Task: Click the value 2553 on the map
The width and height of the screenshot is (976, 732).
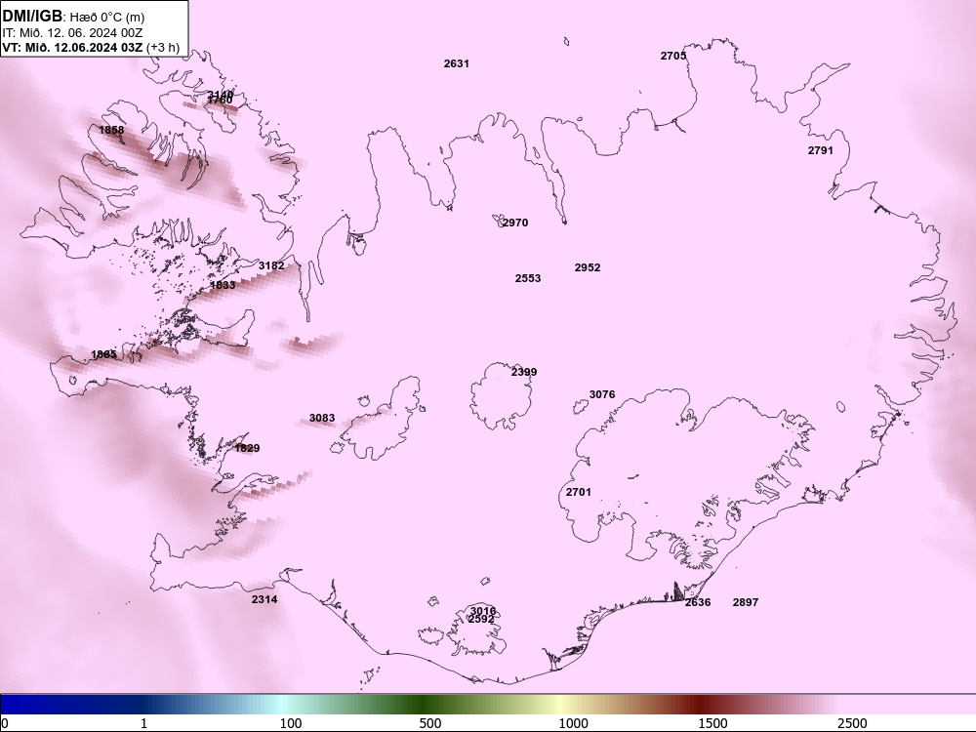Action: click(x=528, y=278)
